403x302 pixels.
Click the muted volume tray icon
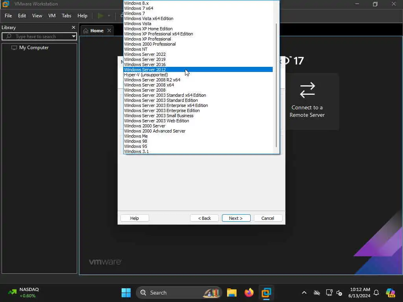pos(339,293)
